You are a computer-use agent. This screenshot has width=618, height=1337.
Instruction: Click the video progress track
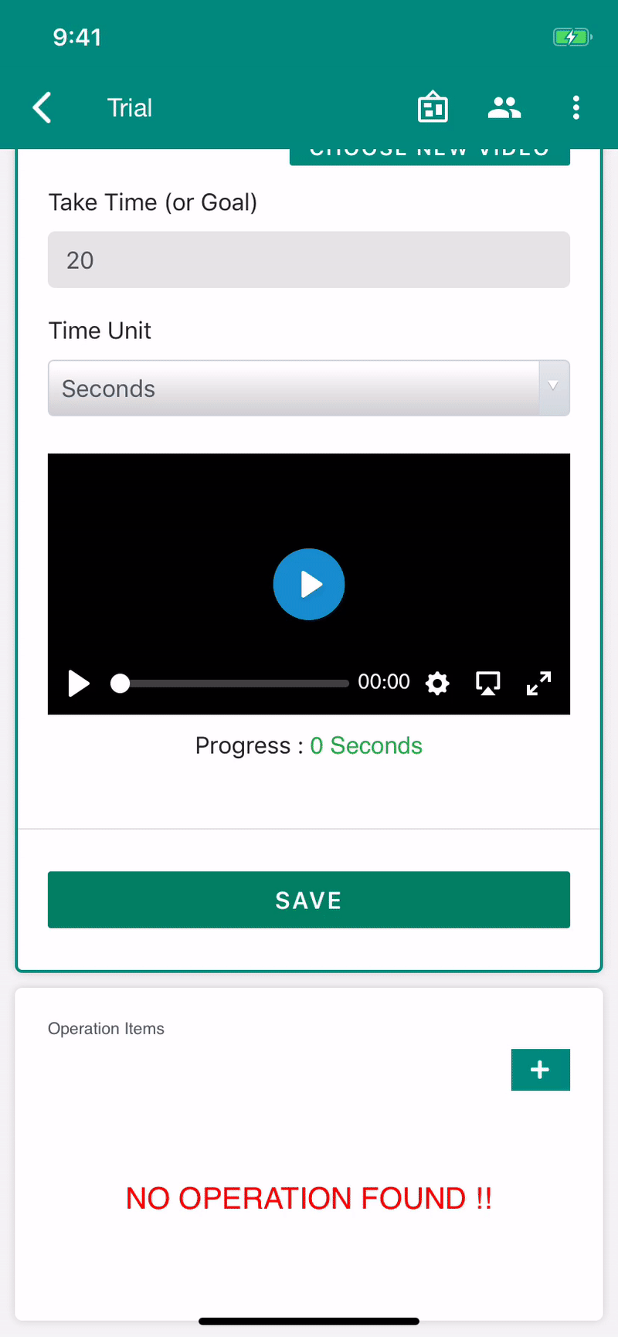[235, 683]
